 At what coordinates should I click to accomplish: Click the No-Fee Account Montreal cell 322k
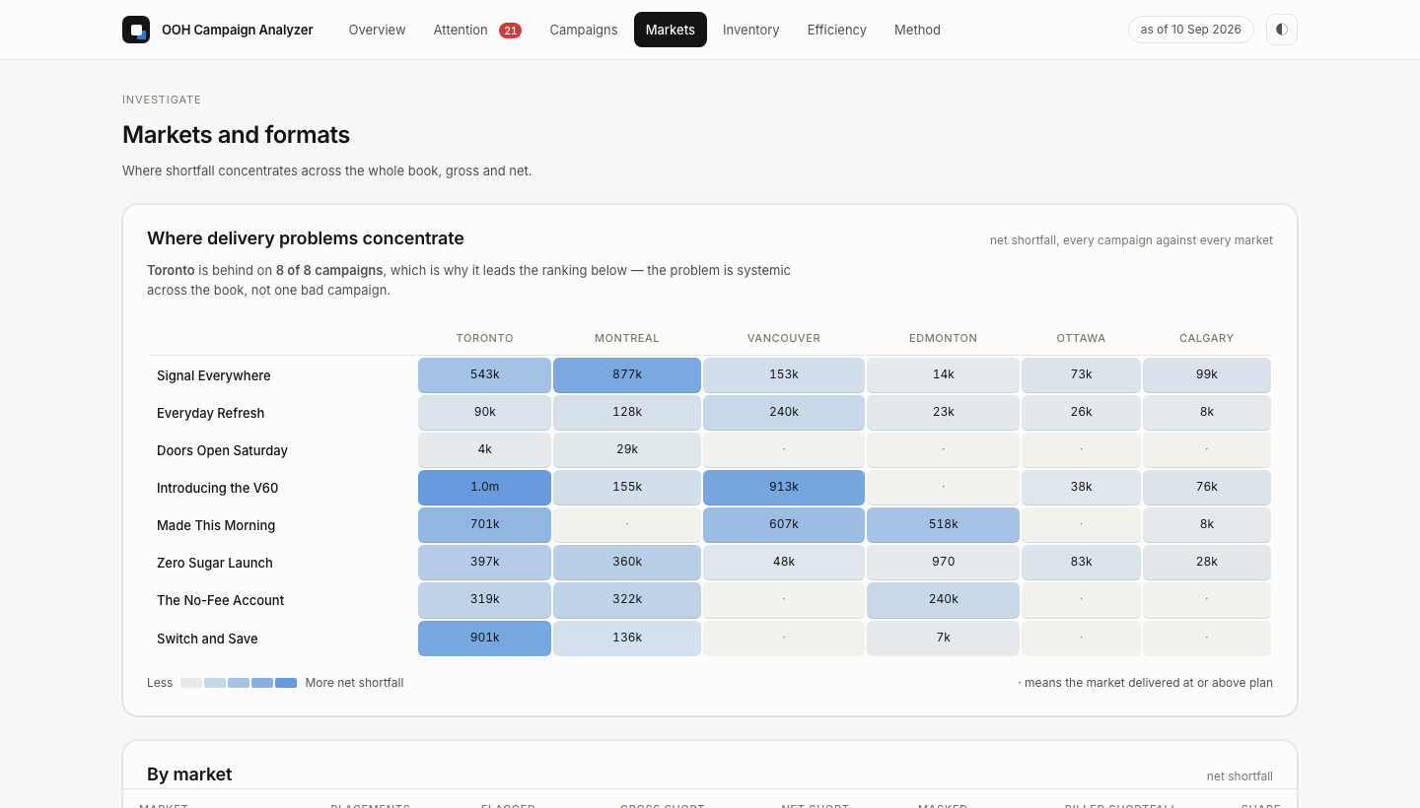(x=627, y=599)
